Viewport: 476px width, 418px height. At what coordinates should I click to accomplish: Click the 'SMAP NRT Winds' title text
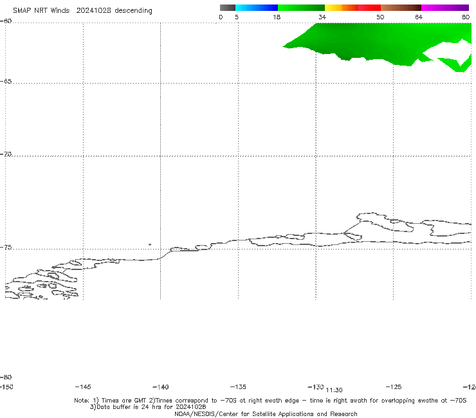point(41,10)
